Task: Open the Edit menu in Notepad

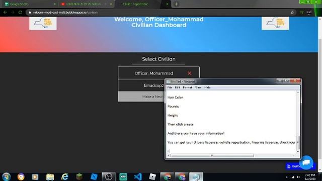Action: tap(178, 87)
